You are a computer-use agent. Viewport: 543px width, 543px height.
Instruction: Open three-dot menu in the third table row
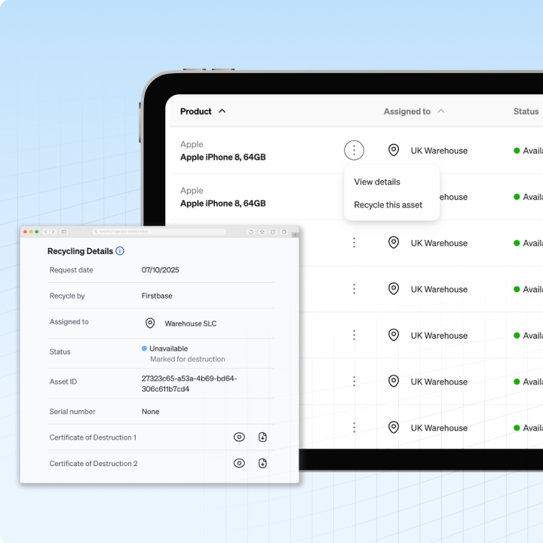[x=354, y=243]
